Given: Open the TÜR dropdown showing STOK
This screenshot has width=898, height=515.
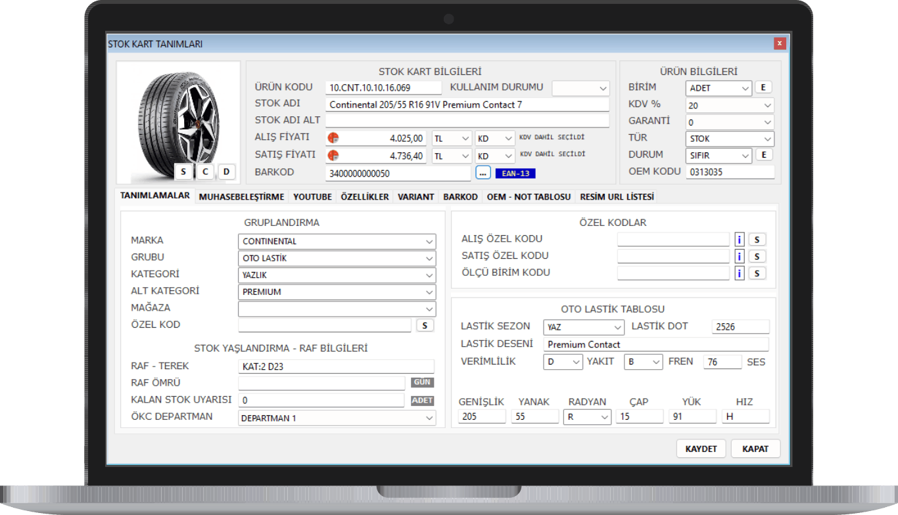Looking at the screenshot, I should tap(730, 139).
